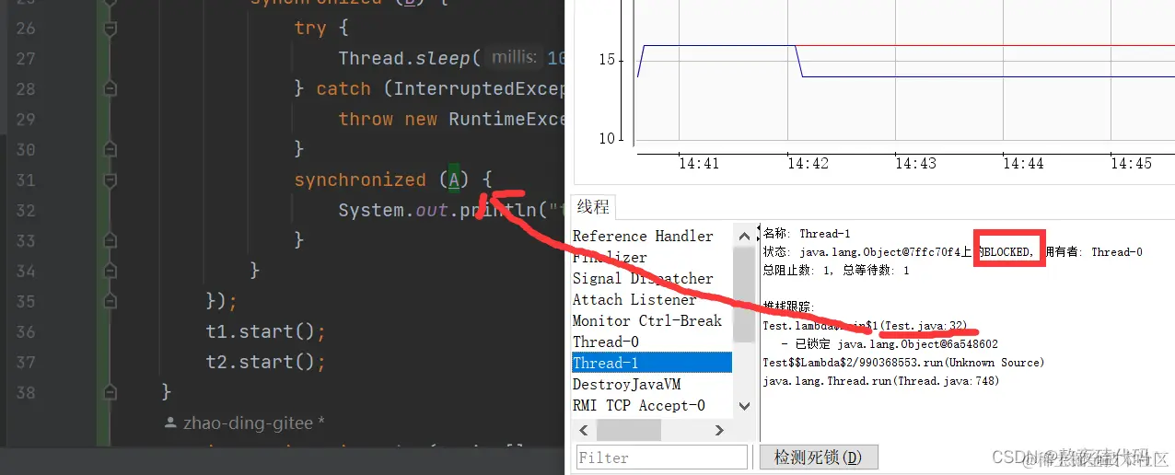Click the 名称: Thread-1 line in details
This screenshot has width=1175, height=475.
coord(807,234)
